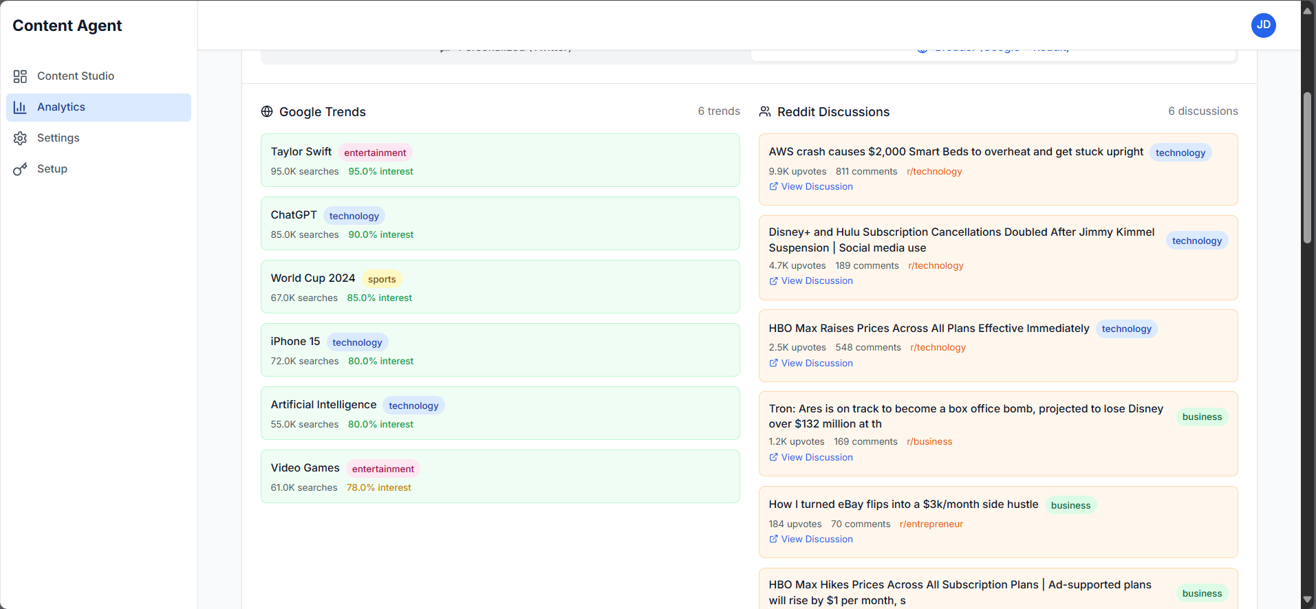Select the World Cup 2024 trend card
This screenshot has height=609, width=1316.
(500, 287)
